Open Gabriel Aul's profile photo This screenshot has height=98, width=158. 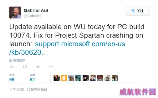pos(15,12)
